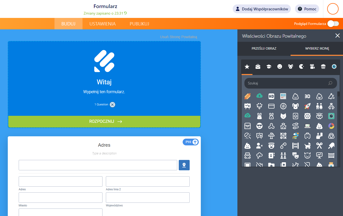
Task: Close the Właściwości Obrazu Powitalnego panel
Action: (338, 36)
